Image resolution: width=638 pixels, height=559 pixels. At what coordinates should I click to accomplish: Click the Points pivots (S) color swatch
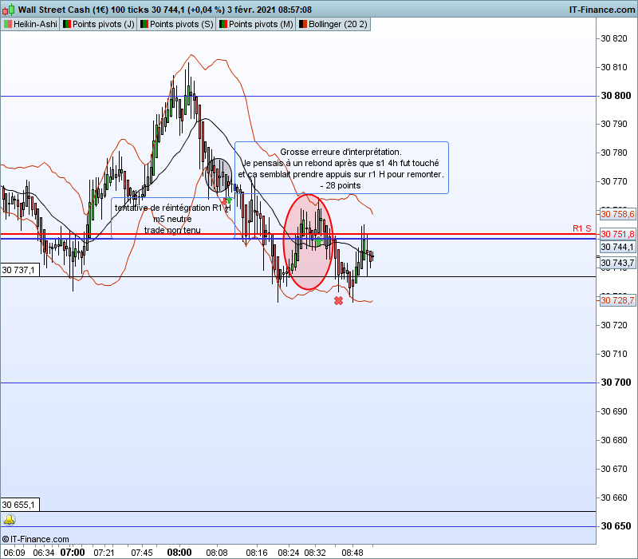click(144, 24)
